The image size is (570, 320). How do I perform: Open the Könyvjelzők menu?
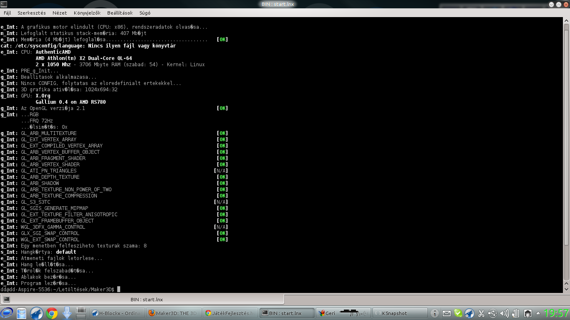[87, 13]
